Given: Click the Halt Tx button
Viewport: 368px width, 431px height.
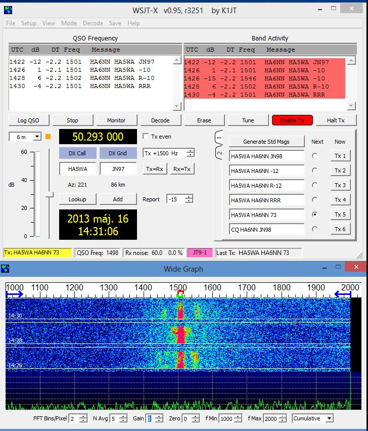Looking at the screenshot, I should [x=336, y=120].
